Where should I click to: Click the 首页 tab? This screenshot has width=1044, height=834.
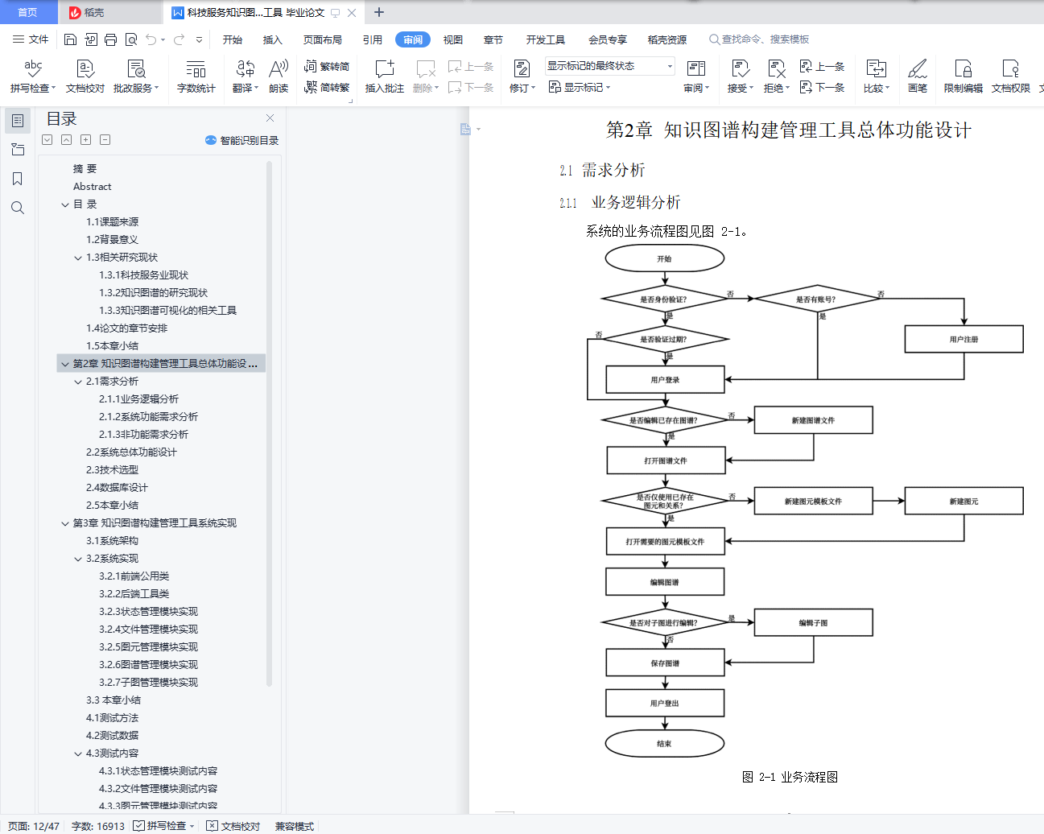(x=27, y=12)
